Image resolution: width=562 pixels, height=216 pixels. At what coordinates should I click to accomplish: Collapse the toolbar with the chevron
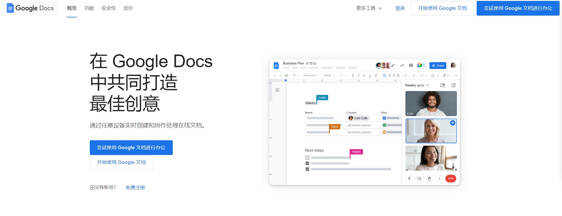[456, 75]
